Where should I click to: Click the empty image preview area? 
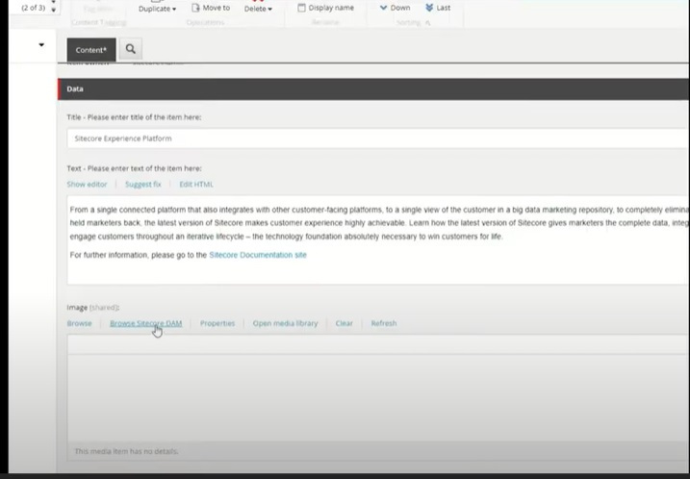pyautogui.click(x=377, y=397)
